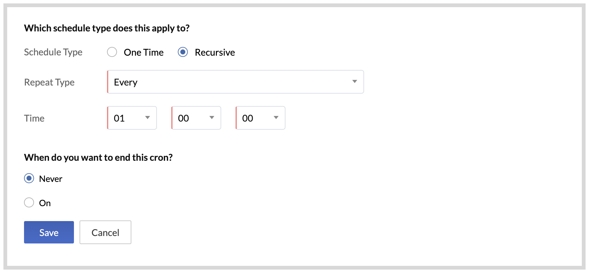Click the Save button
589x273 pixels.
click(x=49, y=232)
